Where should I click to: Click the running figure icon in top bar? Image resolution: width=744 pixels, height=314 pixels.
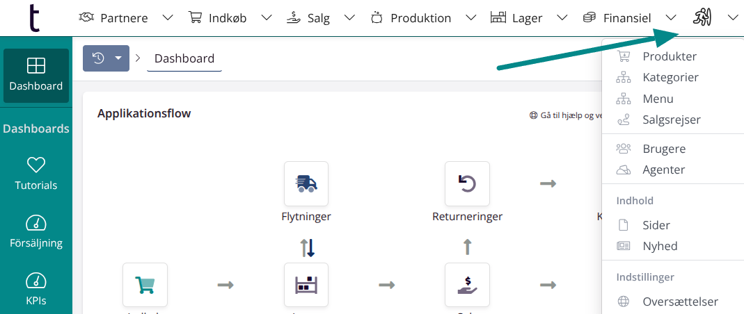pyautogui.click(x=702, y=18)
